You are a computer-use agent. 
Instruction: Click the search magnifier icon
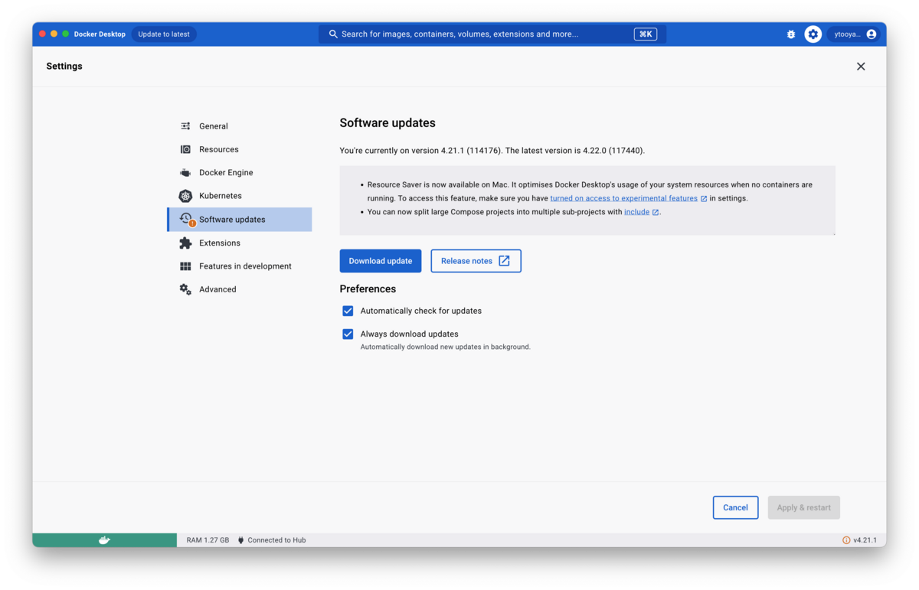pos(333,34)
